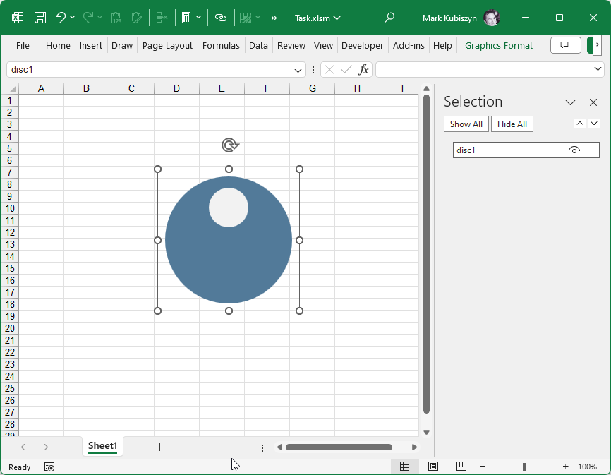Switch to Page Break Preview view

(461, 467)
